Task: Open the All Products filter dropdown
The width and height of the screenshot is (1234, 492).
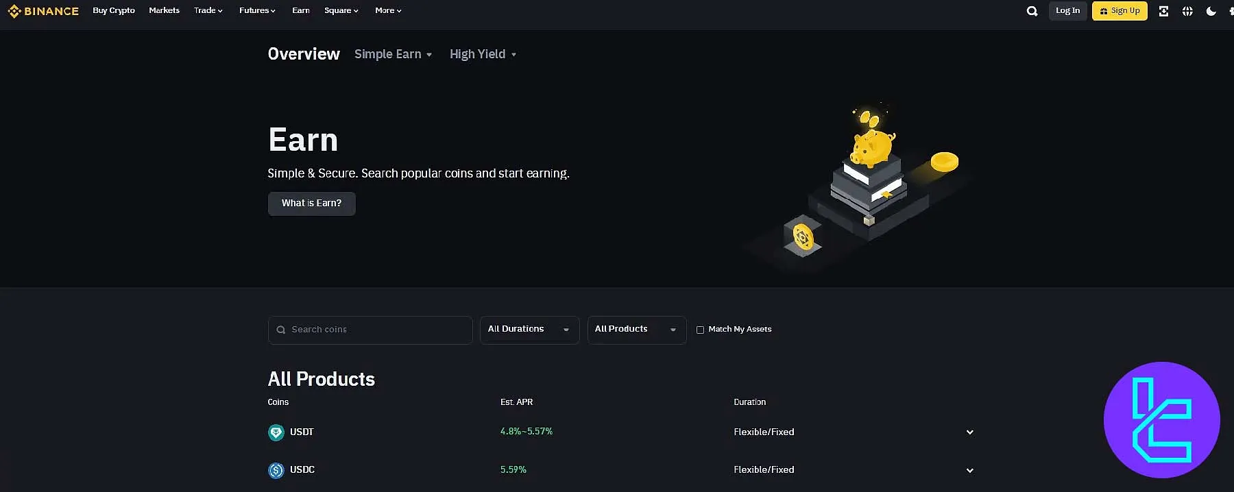Action: pos(636,330)
